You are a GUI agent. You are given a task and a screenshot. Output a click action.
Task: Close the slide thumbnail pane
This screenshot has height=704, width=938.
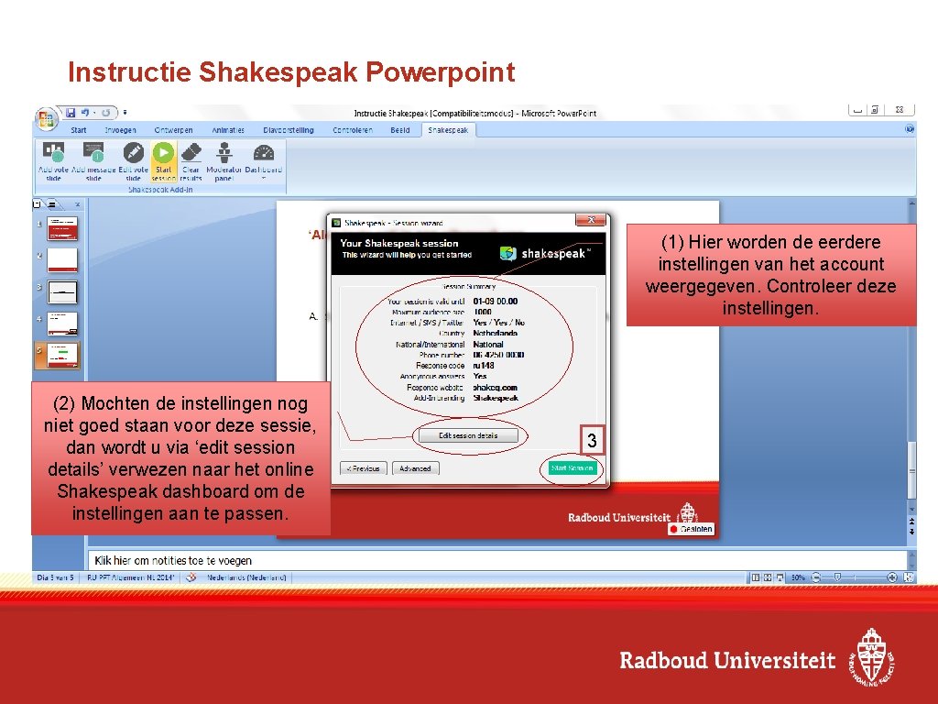click(77, 204)
